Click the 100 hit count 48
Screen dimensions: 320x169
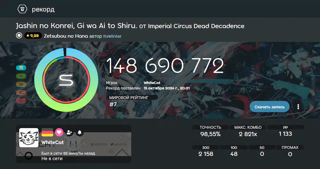click(234, 154)
